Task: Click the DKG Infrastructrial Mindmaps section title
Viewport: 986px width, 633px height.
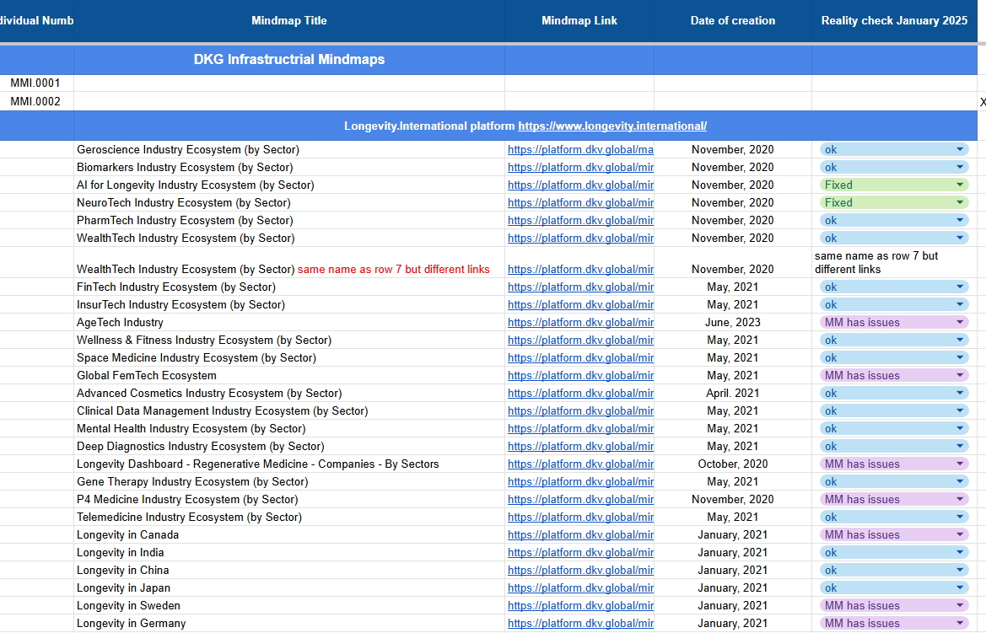Action: [x=288, y=60]
